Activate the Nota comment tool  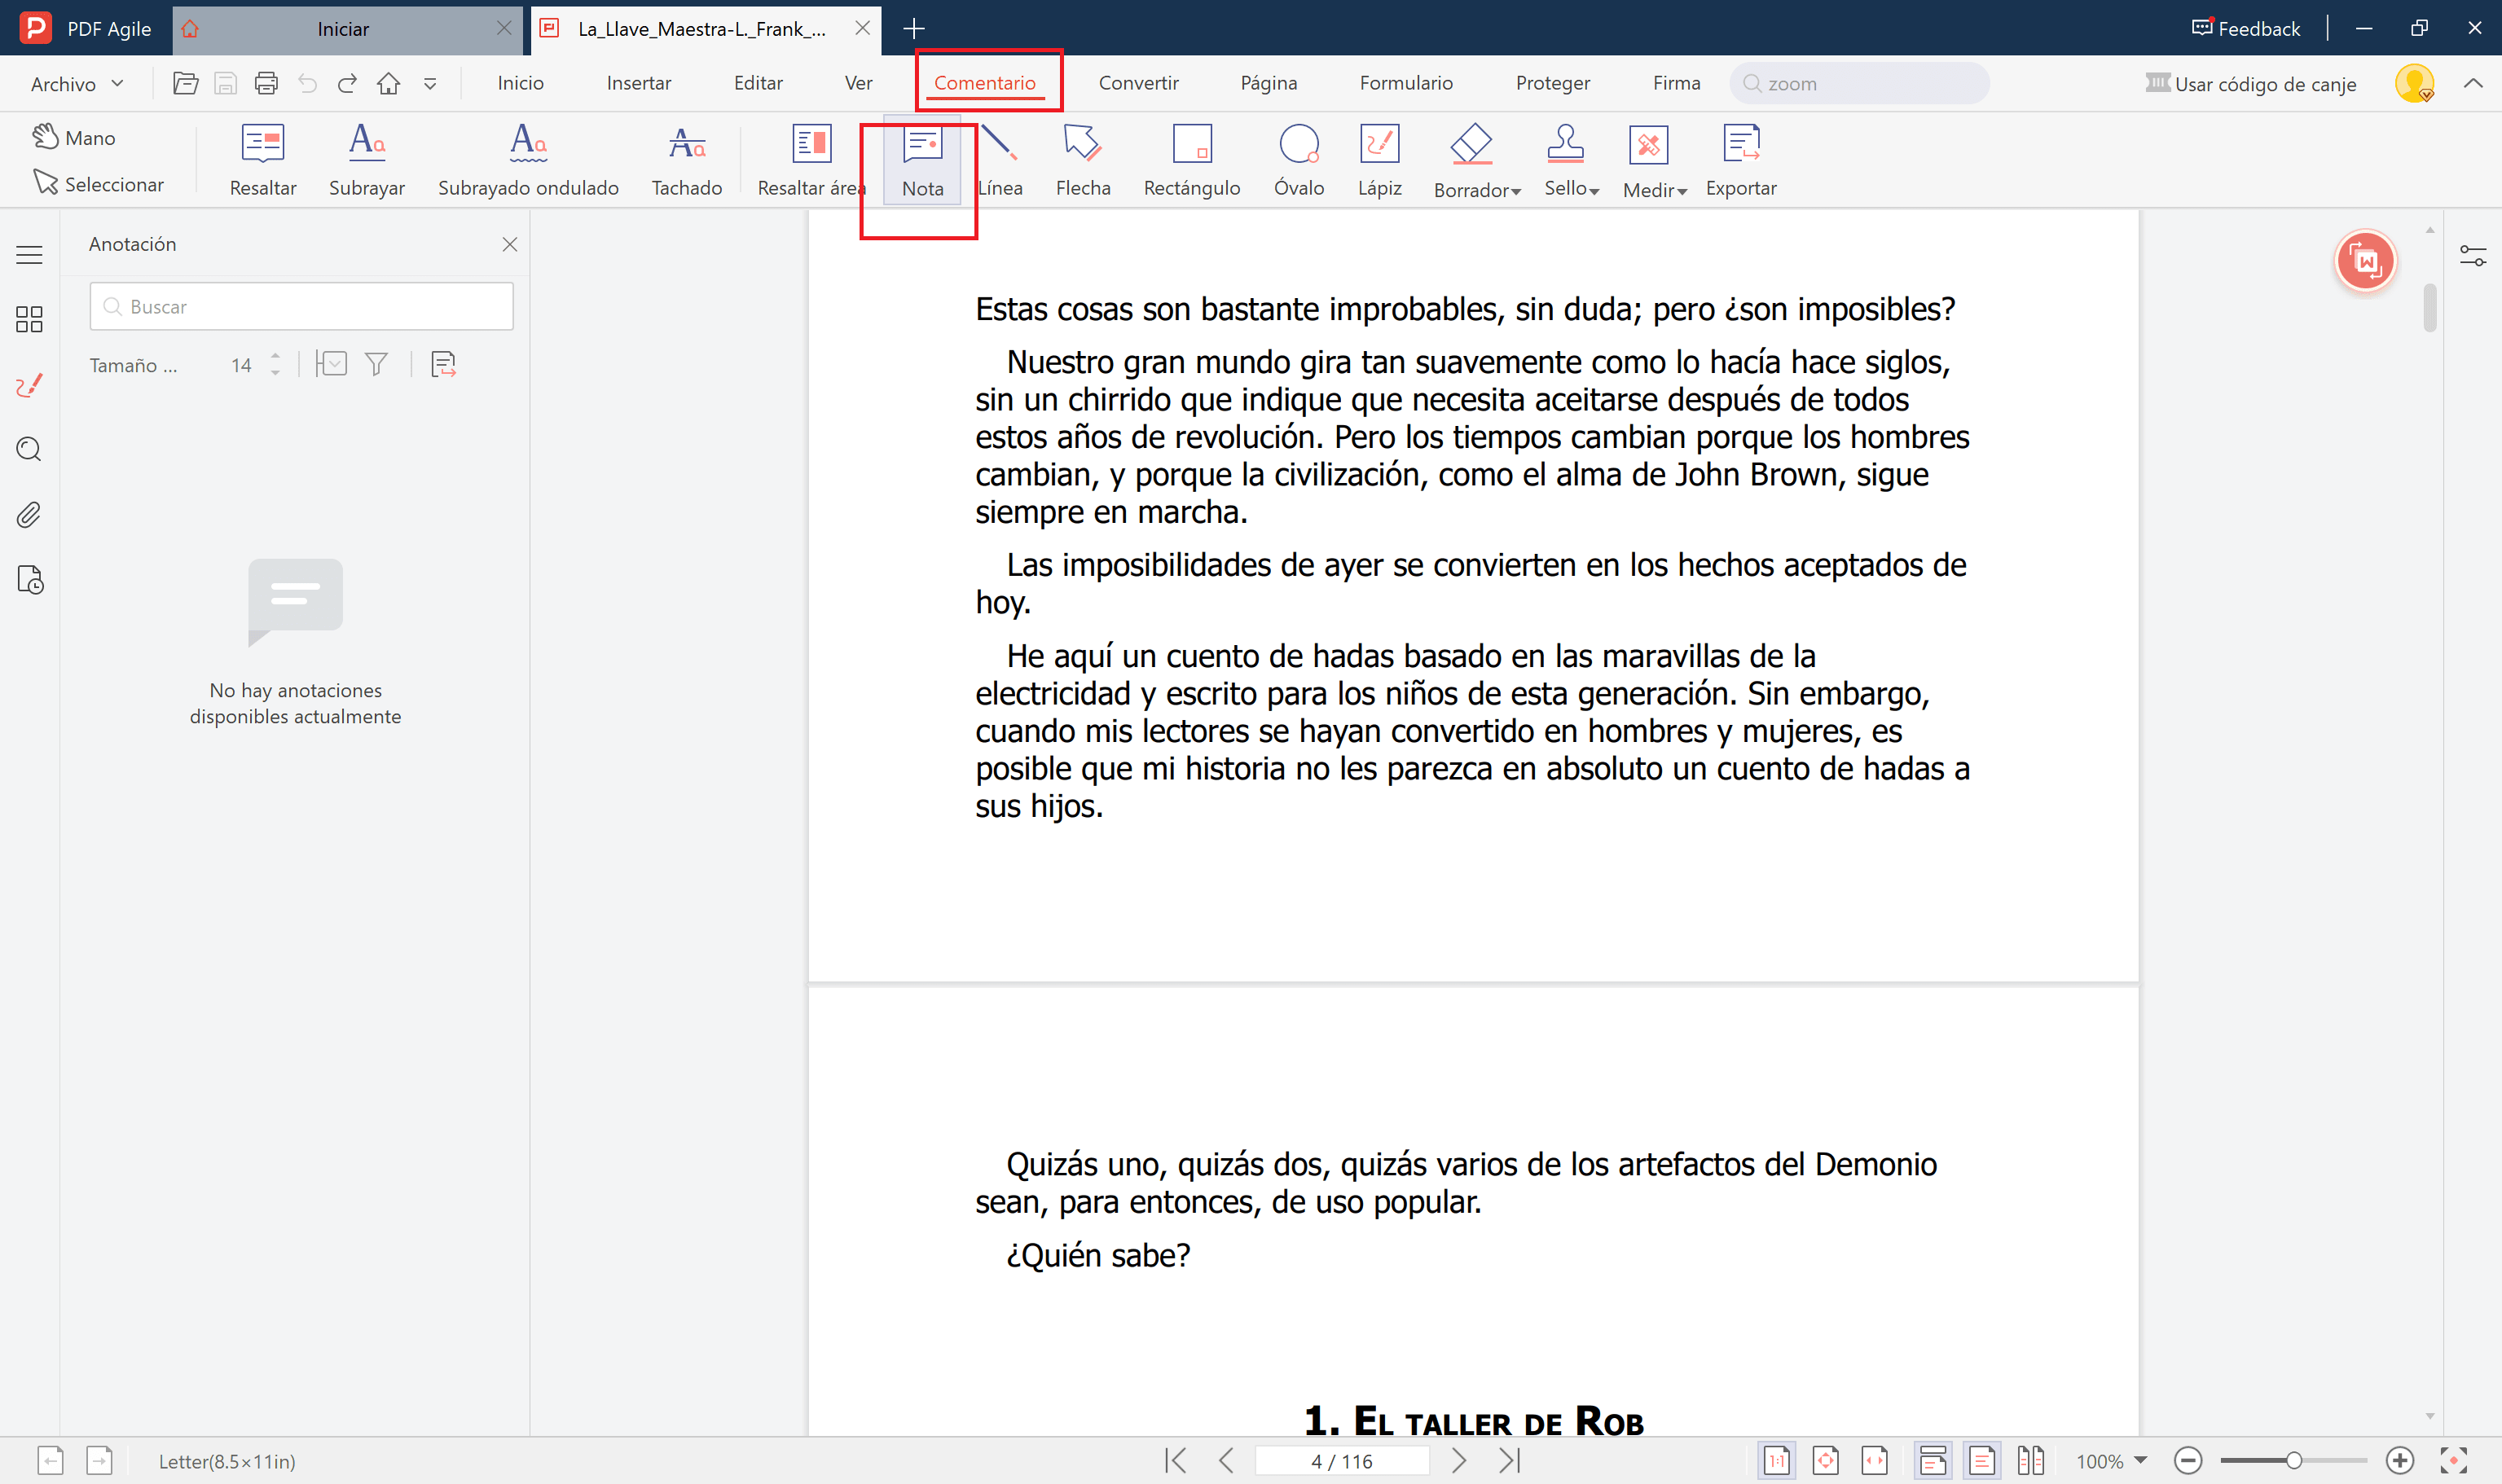pyautogui.click(x=920, y=160)
